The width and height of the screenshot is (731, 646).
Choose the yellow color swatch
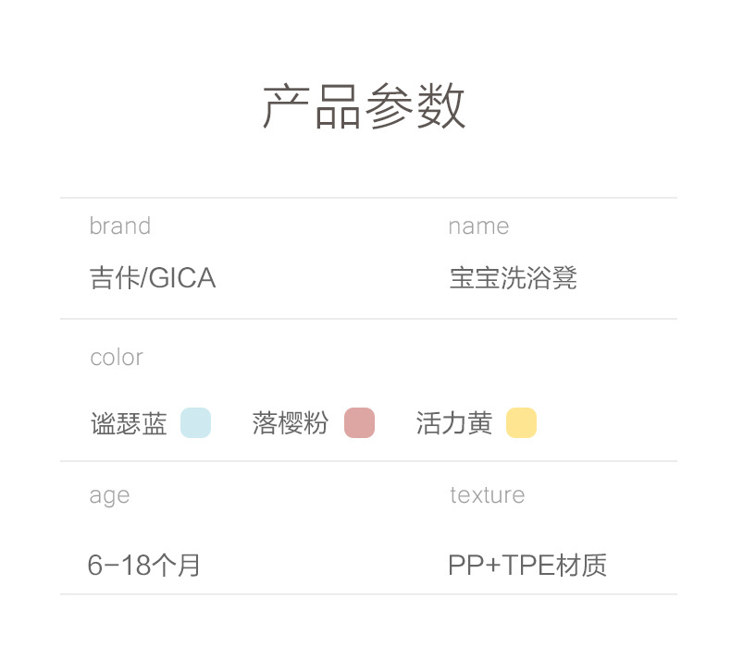coord(521,423)
